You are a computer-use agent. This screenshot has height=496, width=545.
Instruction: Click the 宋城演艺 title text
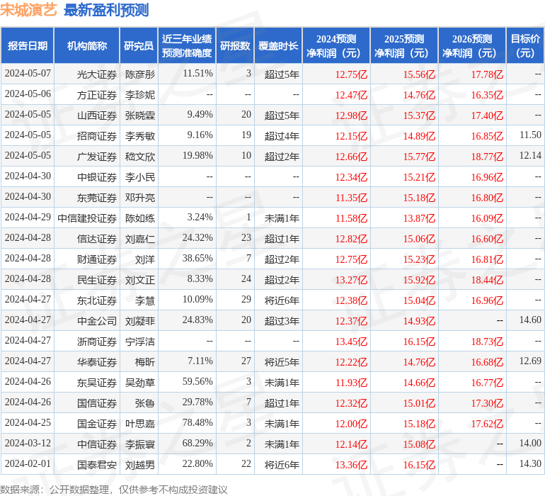[28, 10]
